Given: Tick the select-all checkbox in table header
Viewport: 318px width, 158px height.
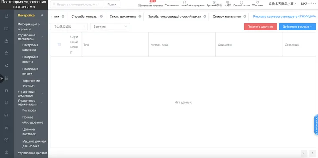Looking at the screenshot, I should (x=59, y=45).
